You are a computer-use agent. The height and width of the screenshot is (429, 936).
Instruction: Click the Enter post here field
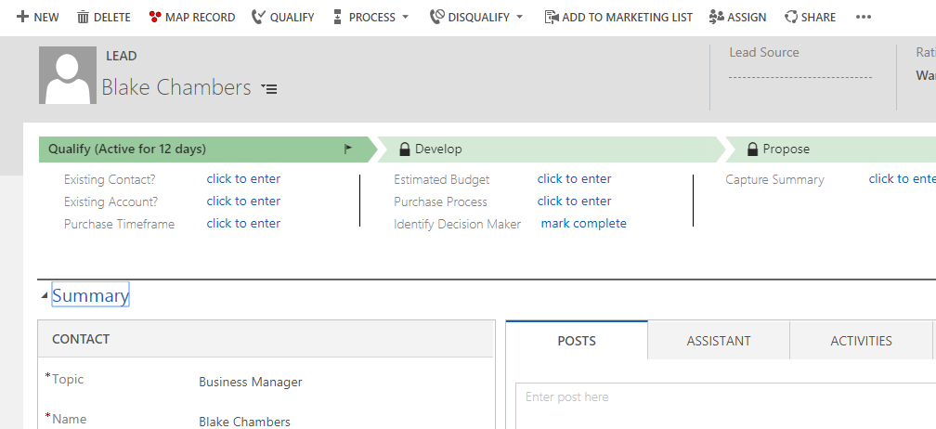coord(724,397)
